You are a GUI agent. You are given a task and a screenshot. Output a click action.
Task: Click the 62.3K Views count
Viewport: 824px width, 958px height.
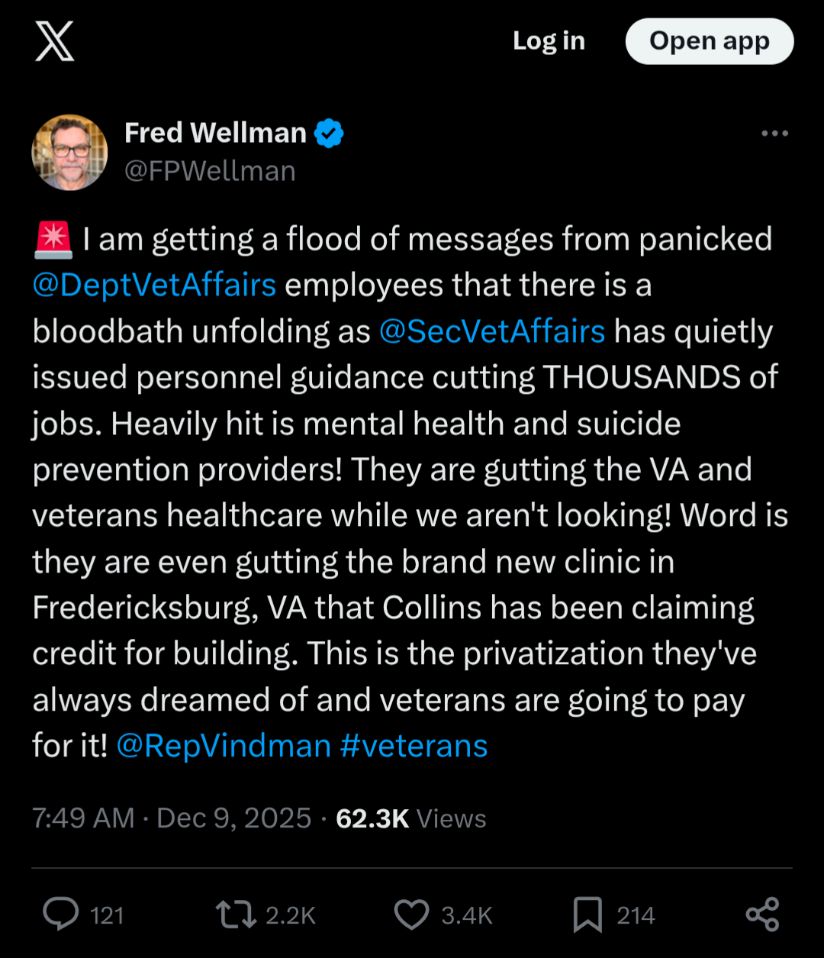[x=410, y=818]
